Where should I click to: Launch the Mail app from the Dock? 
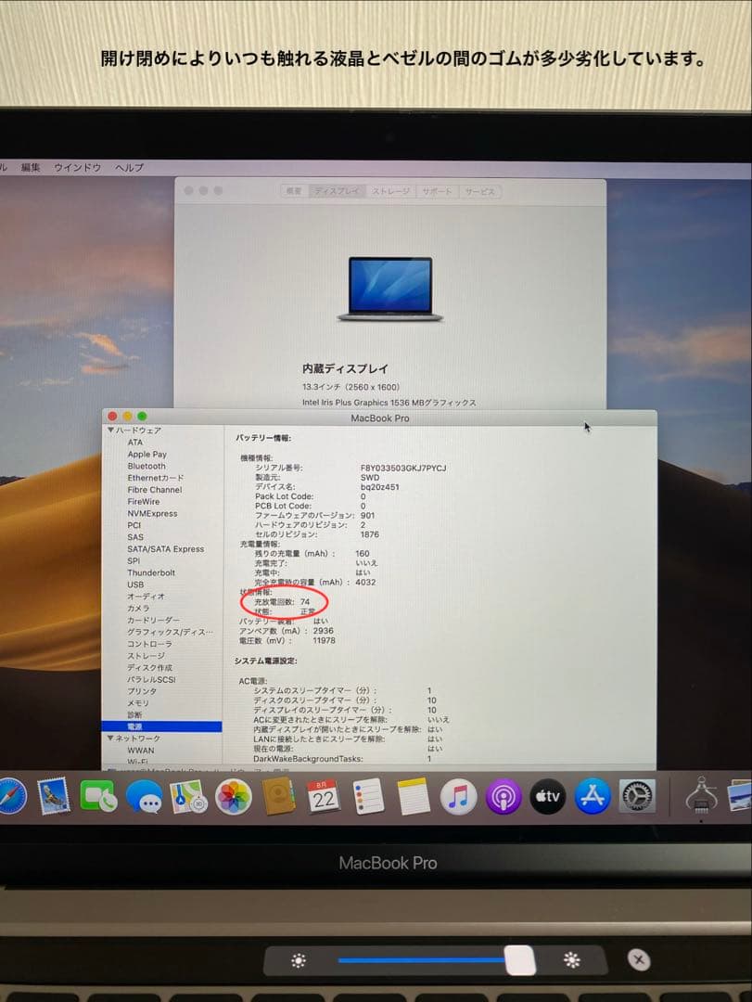click(x=54, y=796)
